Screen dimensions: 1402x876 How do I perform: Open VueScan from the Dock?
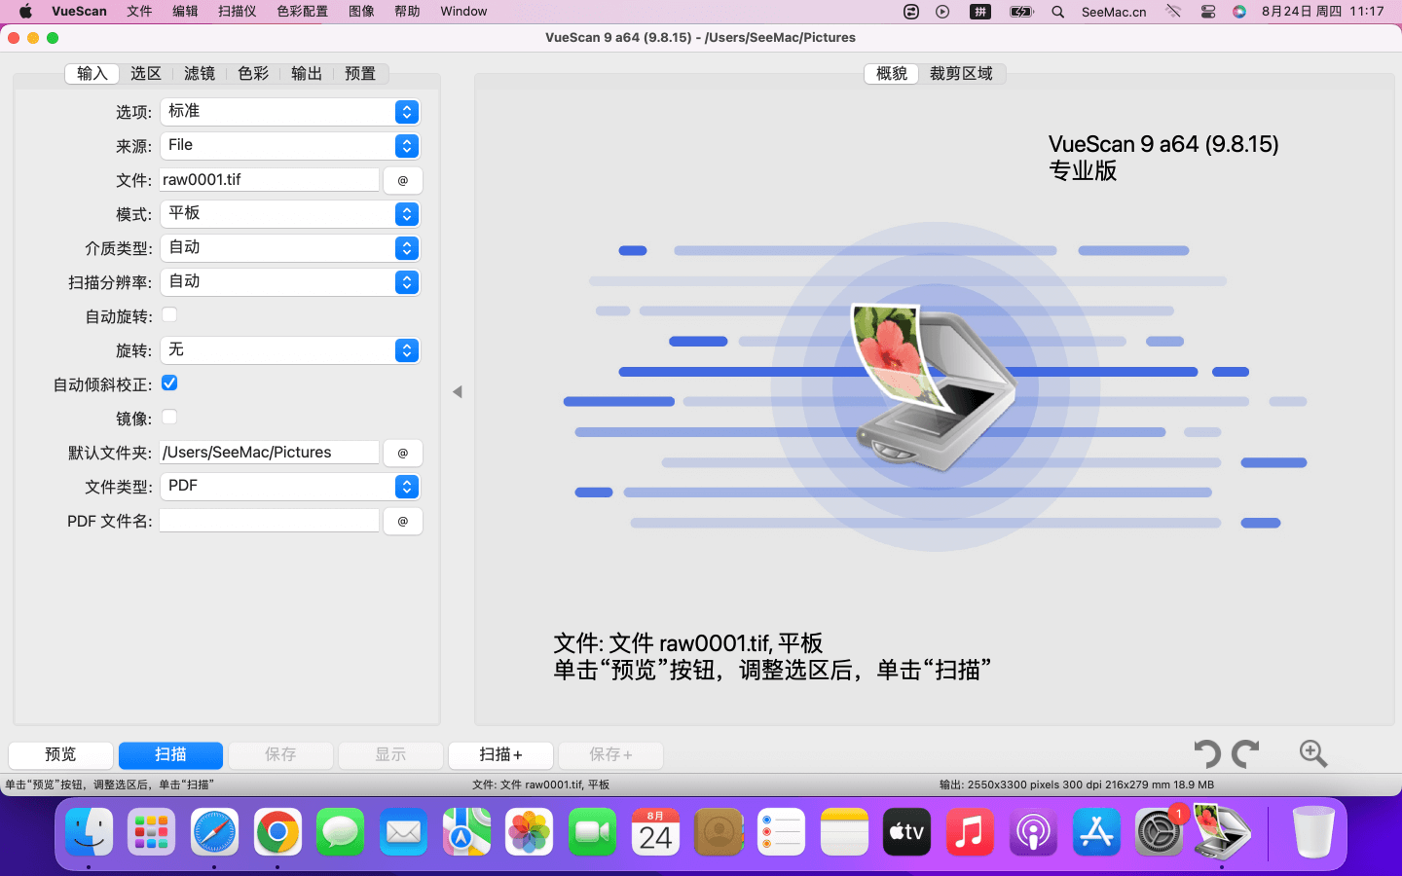pos(1221,832)
